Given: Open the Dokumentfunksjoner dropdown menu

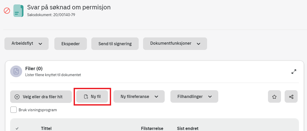Looking at the screenshot, I should (x=175, y=44).
